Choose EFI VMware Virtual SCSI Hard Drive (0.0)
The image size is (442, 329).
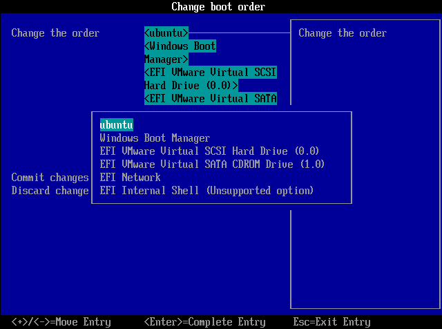click(x=209, y=151)
